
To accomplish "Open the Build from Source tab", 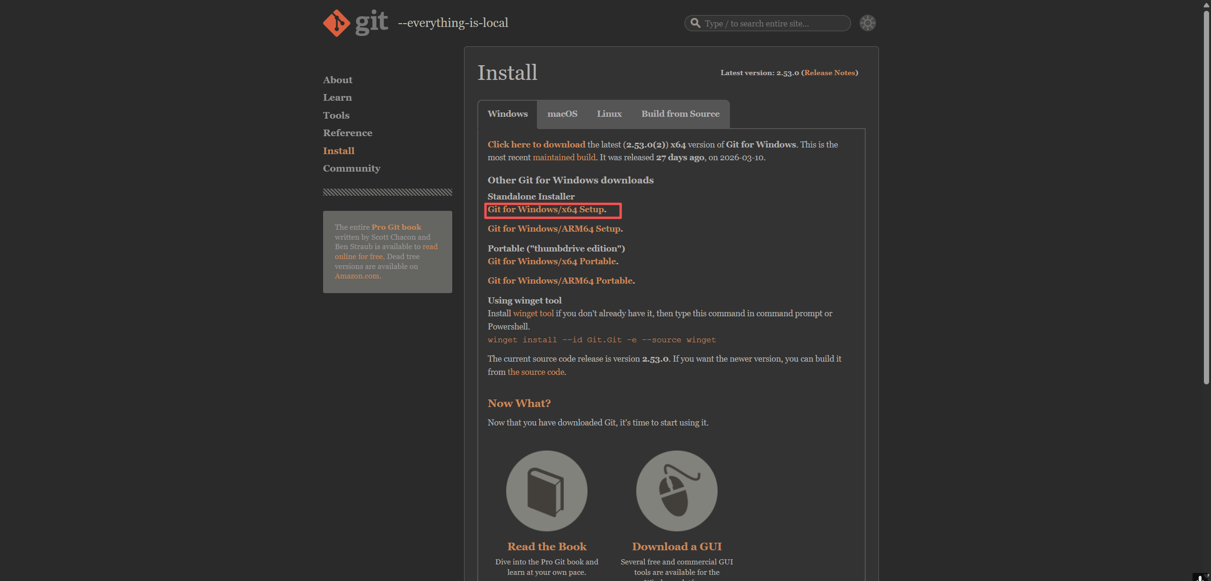I will [680, 114].
